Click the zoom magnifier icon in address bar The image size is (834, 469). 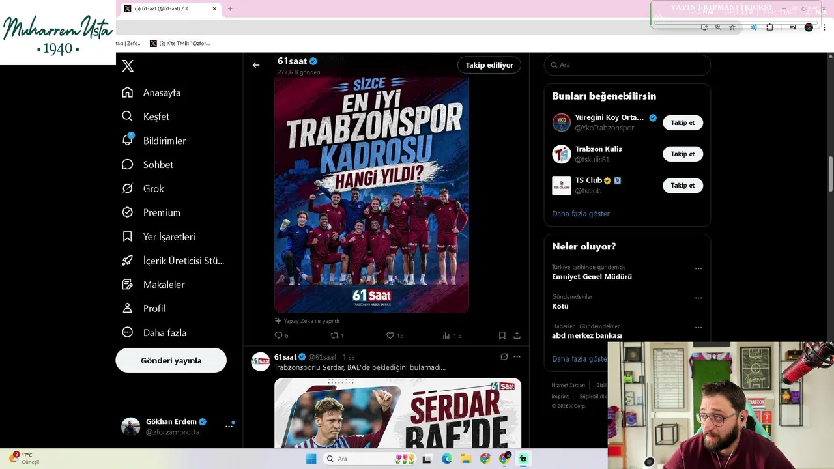718,27
